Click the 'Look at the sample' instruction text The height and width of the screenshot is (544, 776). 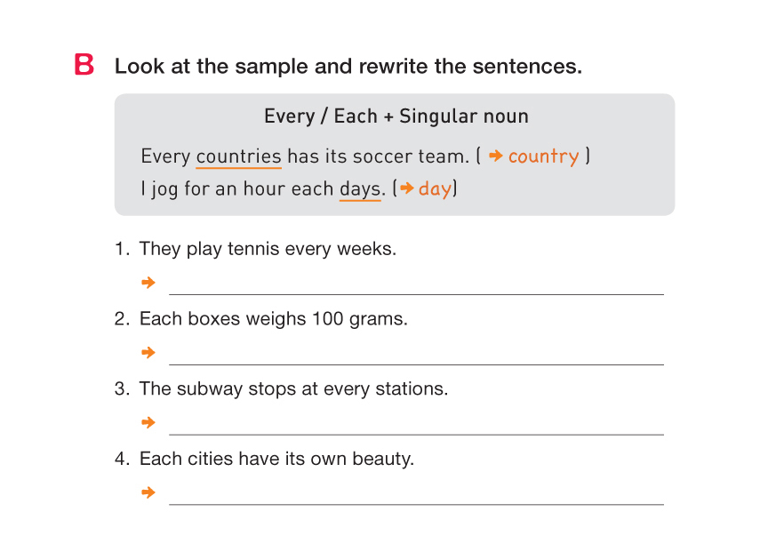click(x=348, y=66)
